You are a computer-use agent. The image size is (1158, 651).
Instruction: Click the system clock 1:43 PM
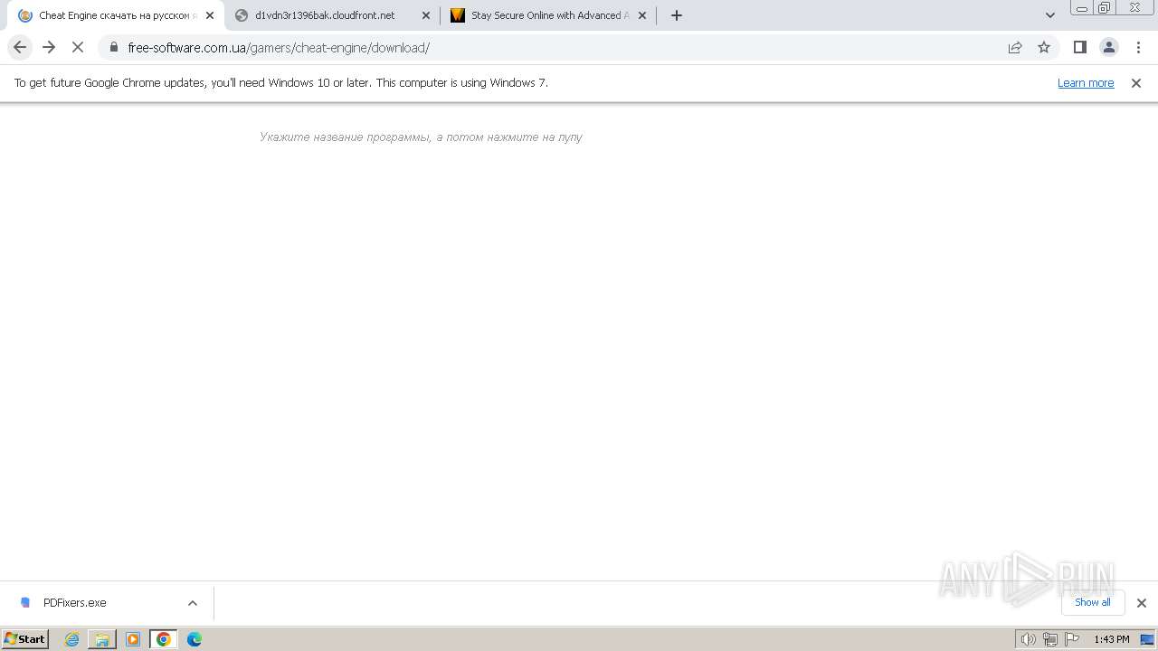pyautogui.click(x=1112, y=639)
